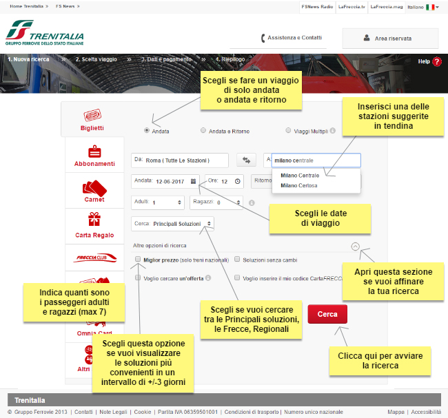Click the Frecciaclub logo in sidebar
Image resolution: width=448 pixels, height=418 pixels.
point(94,258)
